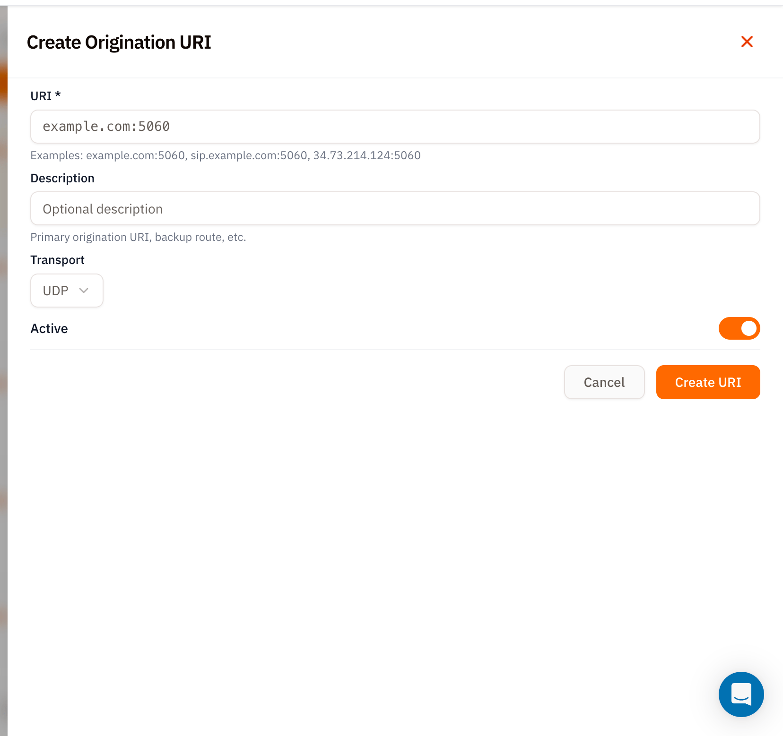Open the Transport UDP dropdown
The image size is (783, 736).
coord(67,291)
